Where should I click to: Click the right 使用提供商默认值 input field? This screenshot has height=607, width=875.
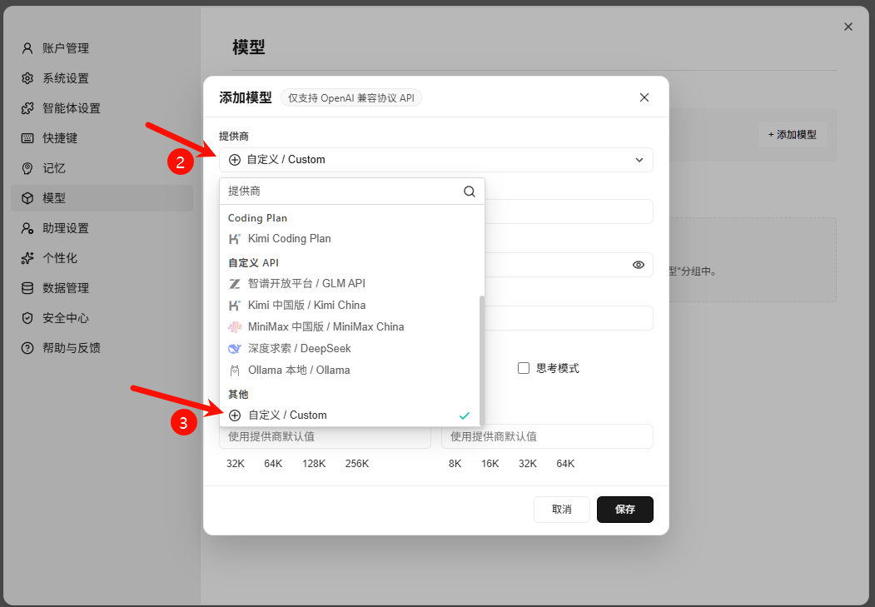point(547,436)
